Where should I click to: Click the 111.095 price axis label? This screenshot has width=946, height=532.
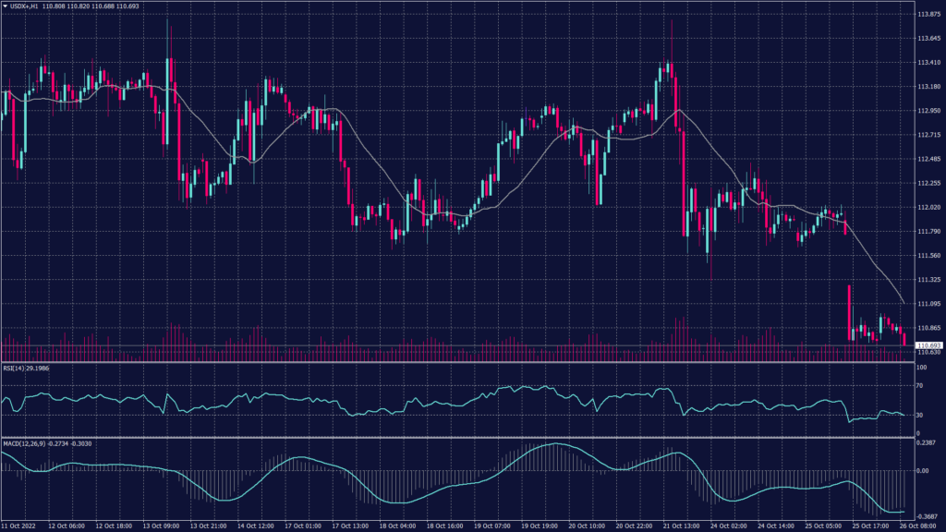(928, 303)
